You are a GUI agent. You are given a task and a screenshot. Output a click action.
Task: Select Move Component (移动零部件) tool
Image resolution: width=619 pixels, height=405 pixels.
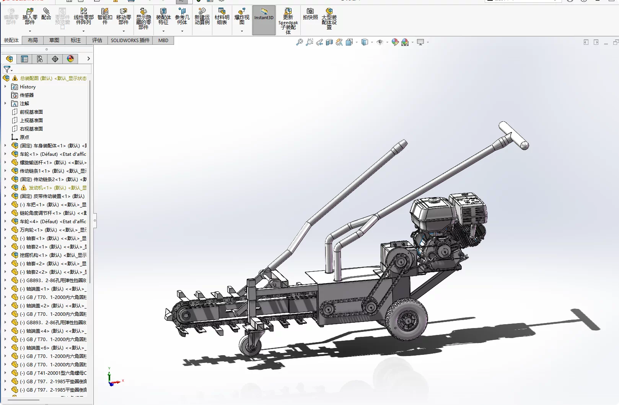[x=124, y=17]
